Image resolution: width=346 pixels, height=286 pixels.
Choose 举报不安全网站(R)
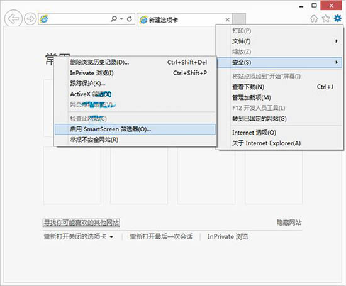click(x=135, y=140)
